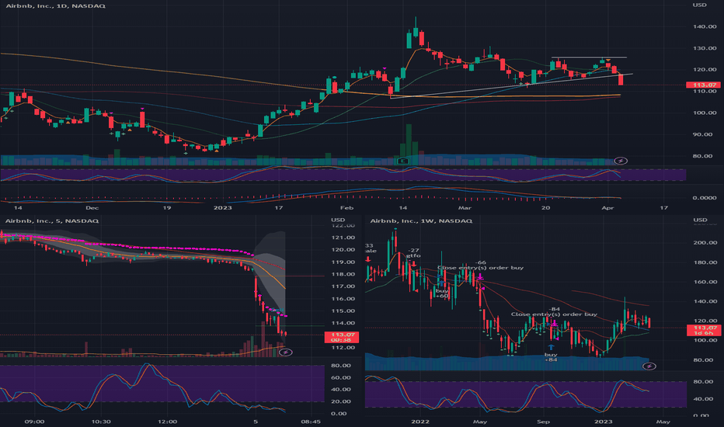The height and width of the screenshot is (427, 724).
Task: Click the 10:30 time label
Action: pos(101,422)
